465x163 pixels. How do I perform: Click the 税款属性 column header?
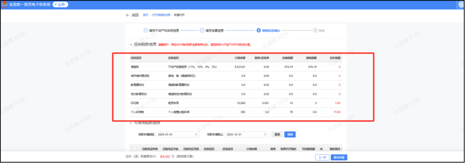coord(335,149)
